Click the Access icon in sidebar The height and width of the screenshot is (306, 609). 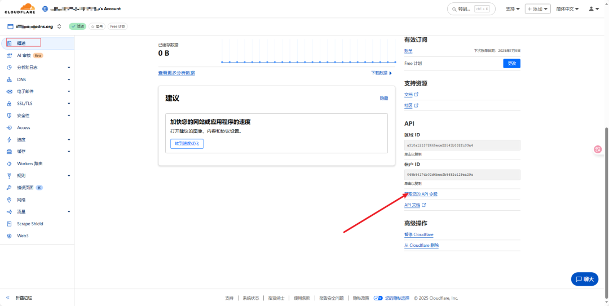click(x=10, y=128)
